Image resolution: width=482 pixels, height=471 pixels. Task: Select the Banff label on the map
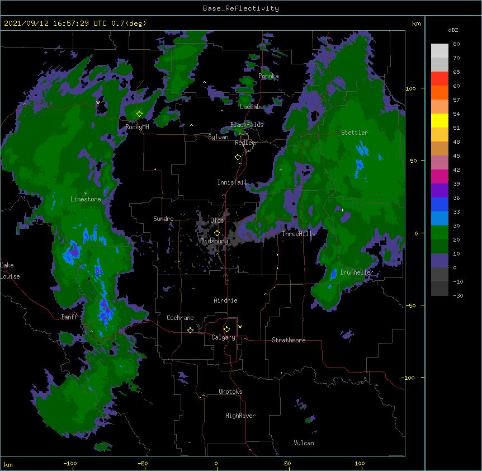[x=69, y=317]
